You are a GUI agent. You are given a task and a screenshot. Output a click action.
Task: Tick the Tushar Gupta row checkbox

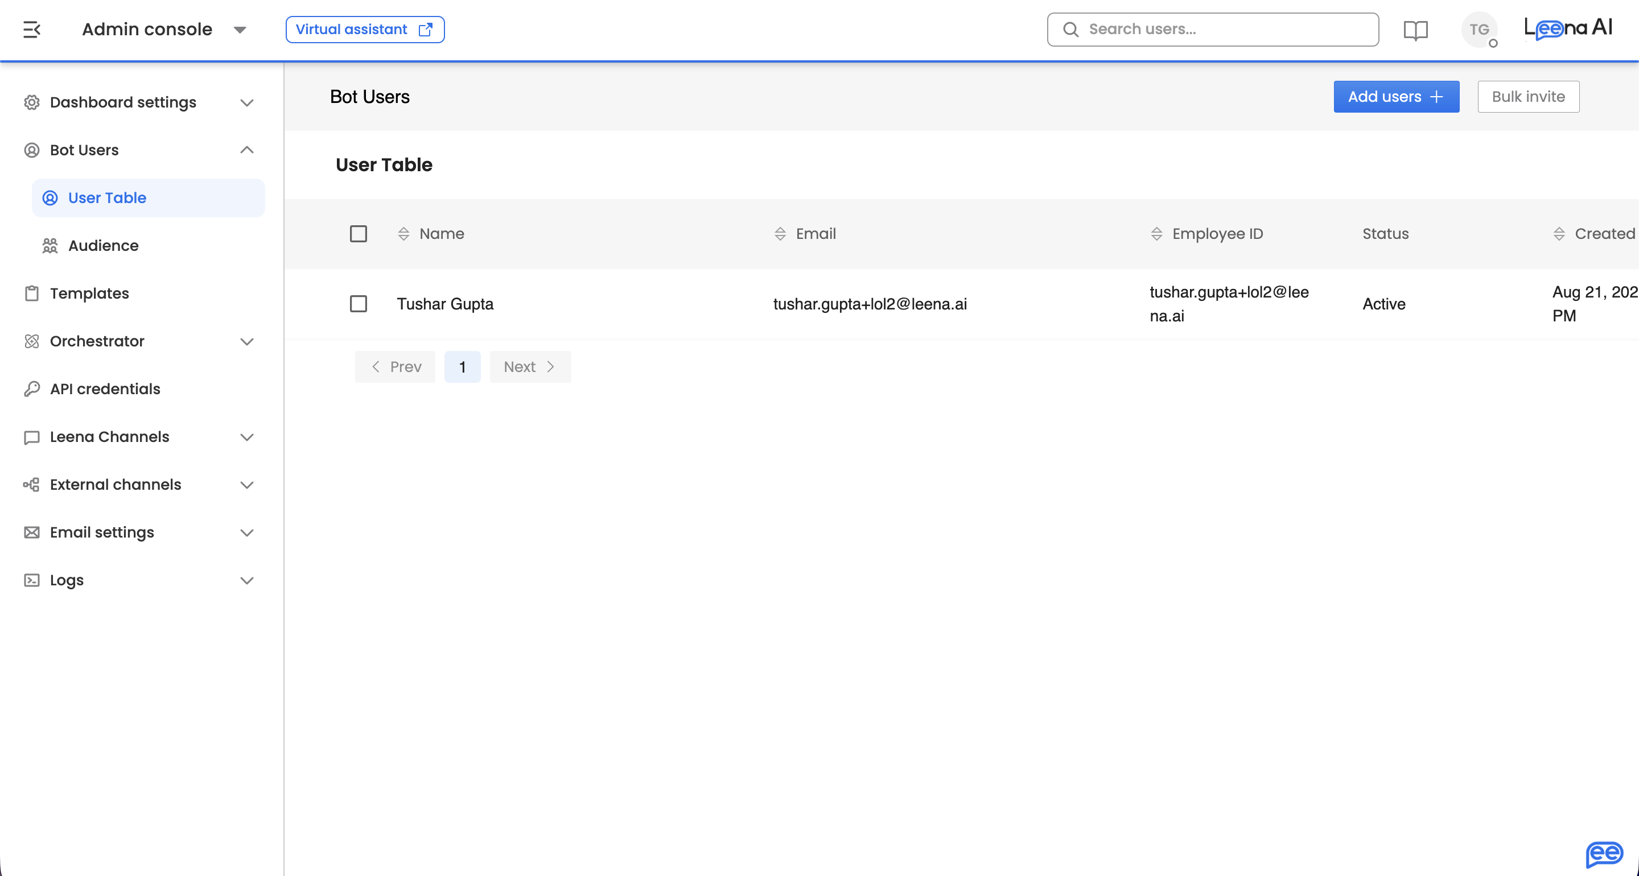pos(358,303)
